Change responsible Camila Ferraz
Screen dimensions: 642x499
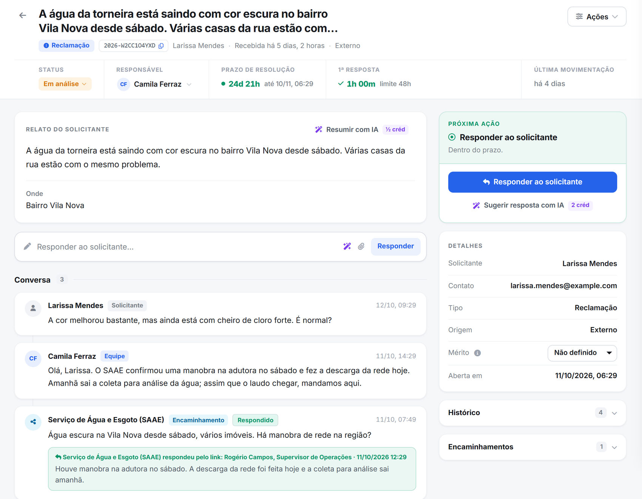(154, 84)
